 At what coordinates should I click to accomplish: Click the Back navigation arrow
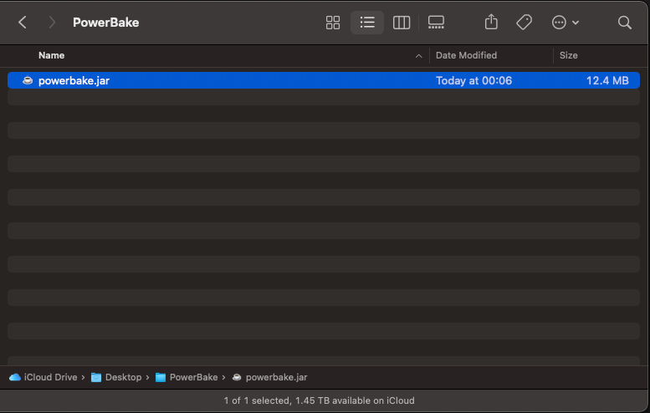coord(23,23)
